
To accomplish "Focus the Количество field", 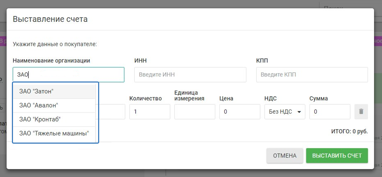I will coord(150,112).
